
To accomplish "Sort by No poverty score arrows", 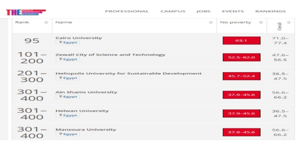I will coord(261,22).
